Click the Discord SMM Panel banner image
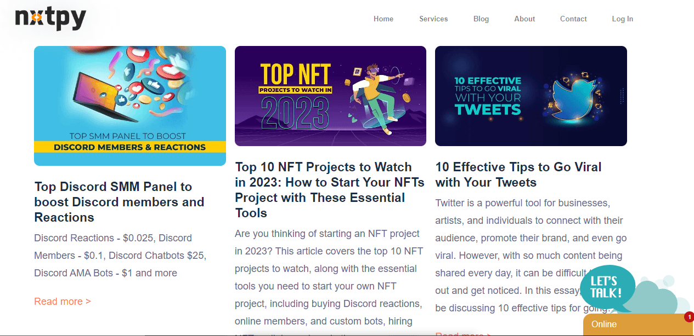 [x=129, y=106]
